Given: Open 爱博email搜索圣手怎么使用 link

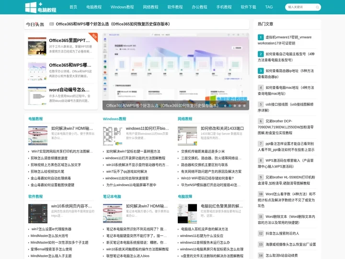Looking at the screenshot, I should pyautogui.click(x=51, y=249).
